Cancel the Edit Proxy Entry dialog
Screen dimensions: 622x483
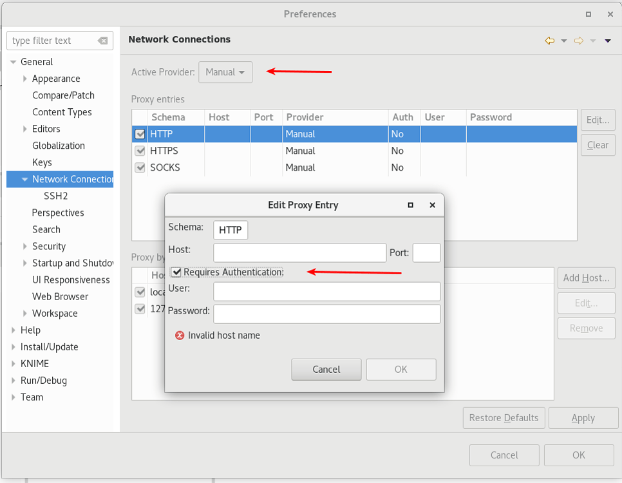[326, 369]
